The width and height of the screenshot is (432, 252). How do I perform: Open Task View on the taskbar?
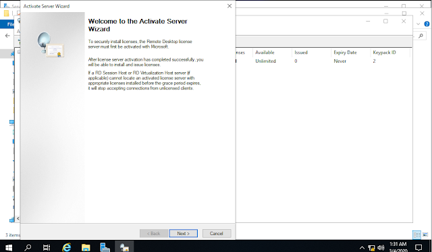(47, 247)
